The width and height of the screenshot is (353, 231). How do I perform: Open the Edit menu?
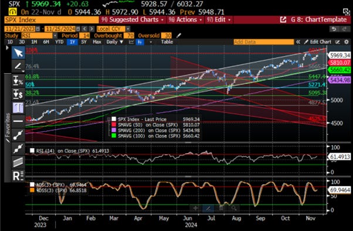click(219, 20)
